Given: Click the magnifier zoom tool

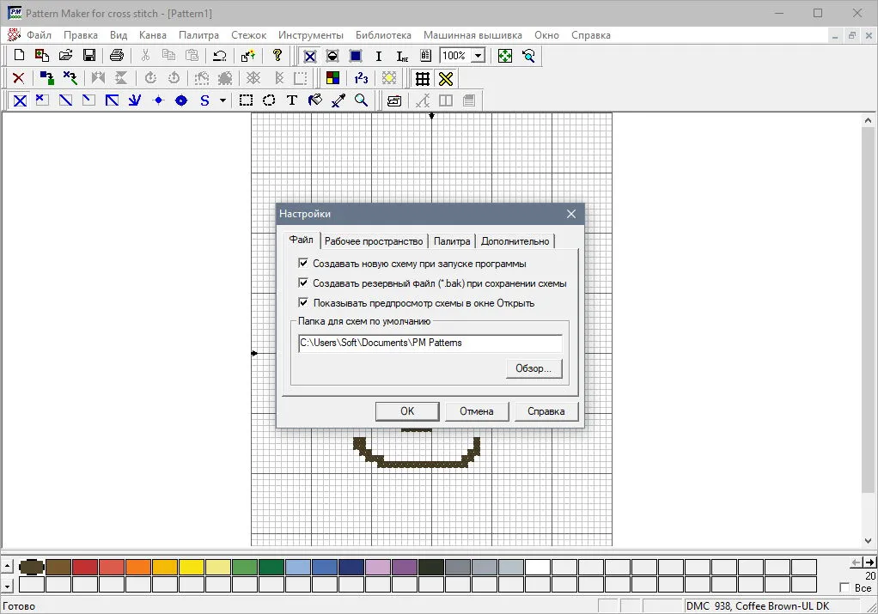Looking at the screenshot, I should [x=362, y=100].
